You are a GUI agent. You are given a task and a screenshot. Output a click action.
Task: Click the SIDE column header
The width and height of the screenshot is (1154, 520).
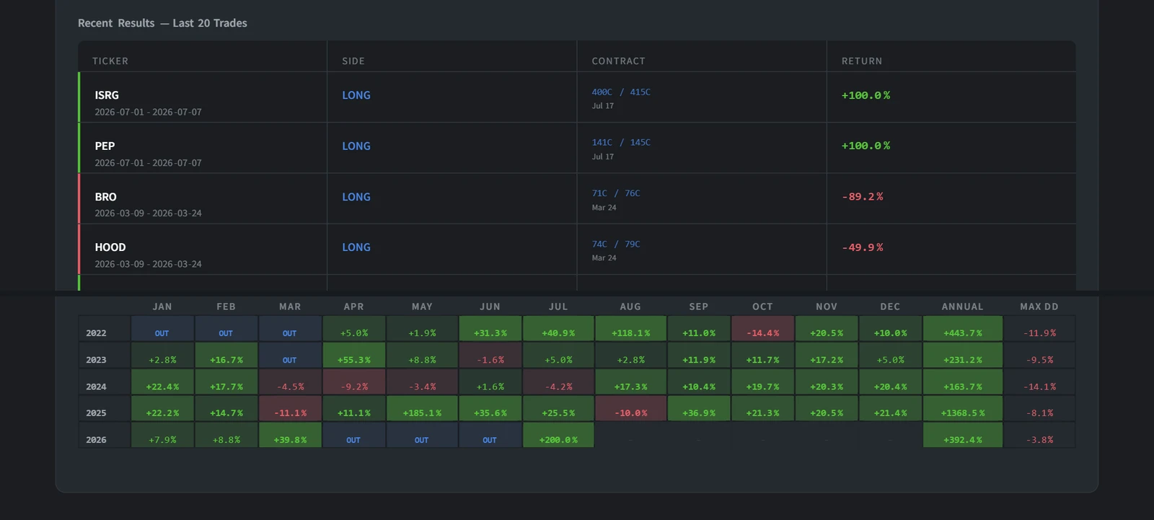coord(353,61)
